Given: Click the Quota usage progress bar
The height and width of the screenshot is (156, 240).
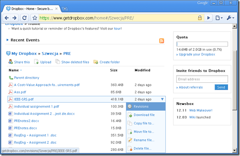Looking at the screenshot, I should 202,44.
